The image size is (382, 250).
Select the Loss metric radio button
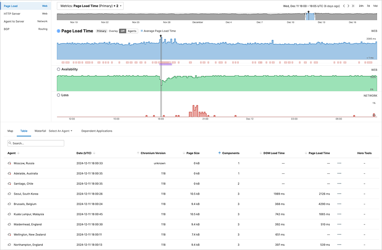point(58,95)
